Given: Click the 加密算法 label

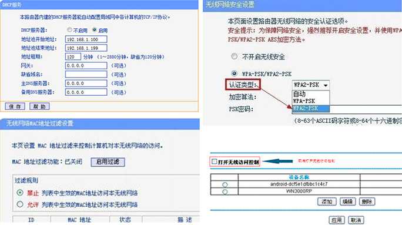Looking at the screenshot, I should pos(243,97).
